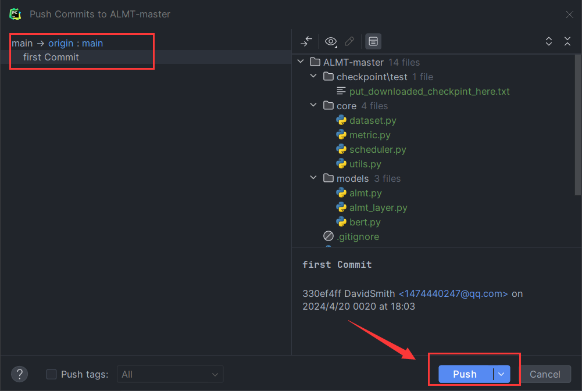This screenshot has height=391, width=582.
Task: Open the Push tags All dropdown
Action: point(170,374)
